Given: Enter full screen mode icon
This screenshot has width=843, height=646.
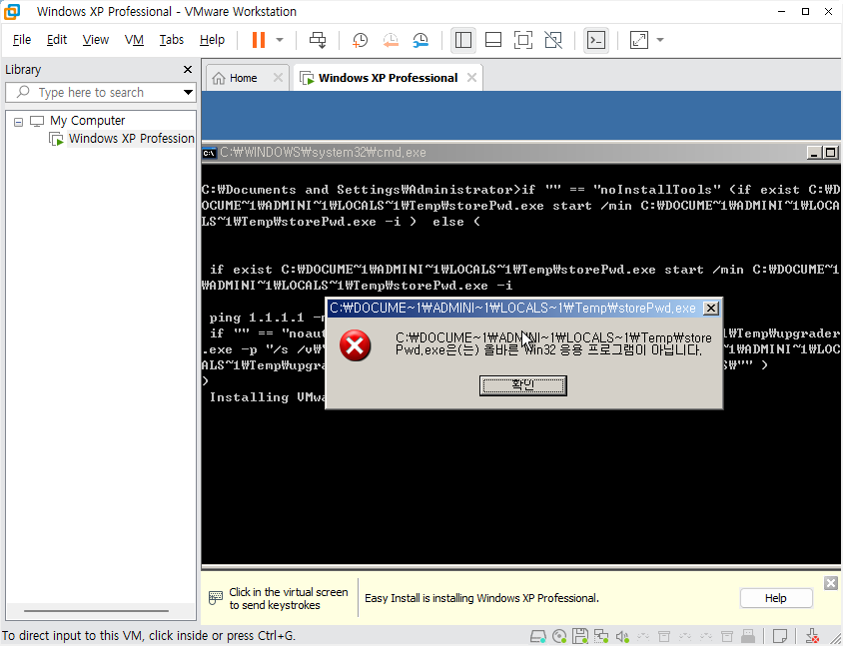Looking at the screenshot, I should pos(523,40).
